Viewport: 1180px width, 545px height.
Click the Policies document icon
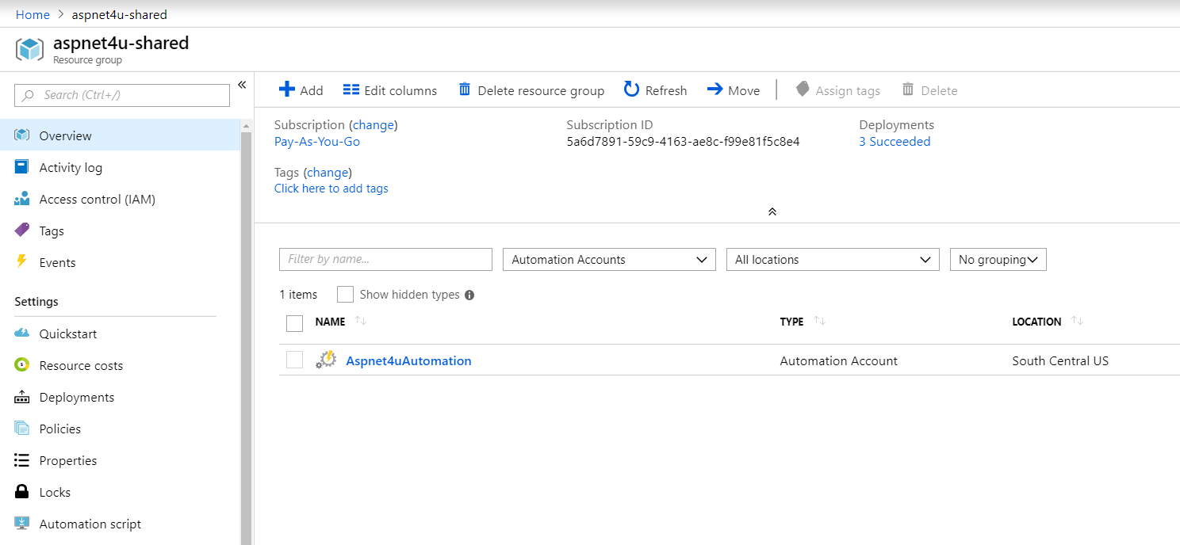pos(22,429)
